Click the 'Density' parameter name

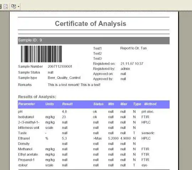[x=24, y=144]
